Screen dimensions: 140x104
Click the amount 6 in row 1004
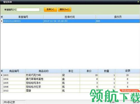pos(128,79)
